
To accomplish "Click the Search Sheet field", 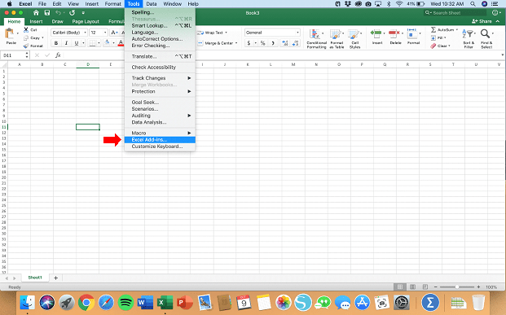I will 455,12.
